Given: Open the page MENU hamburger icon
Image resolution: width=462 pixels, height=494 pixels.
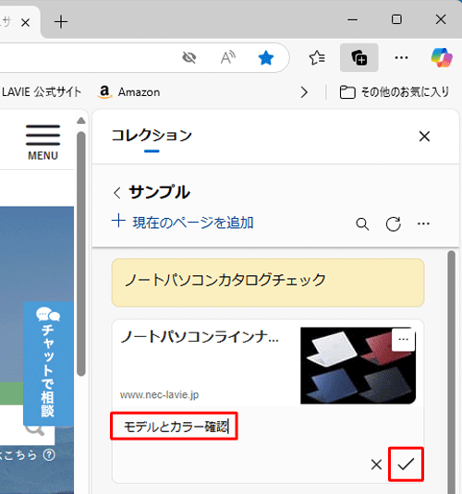Looking at the screenshot, I should tap(43, 142).
